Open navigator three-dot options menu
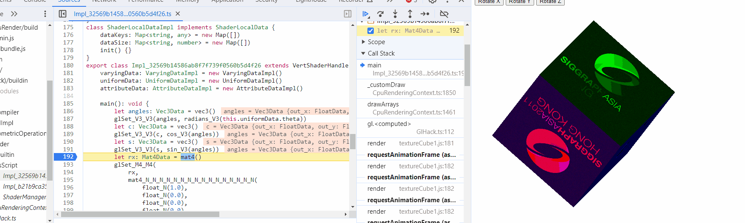The width and height of the screenshot is (745, 223). pos(45,14)
